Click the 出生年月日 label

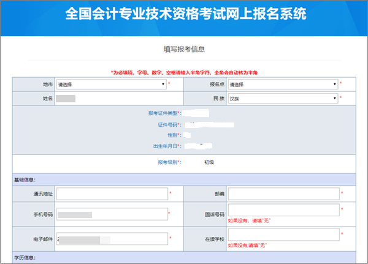coord(167,146)
